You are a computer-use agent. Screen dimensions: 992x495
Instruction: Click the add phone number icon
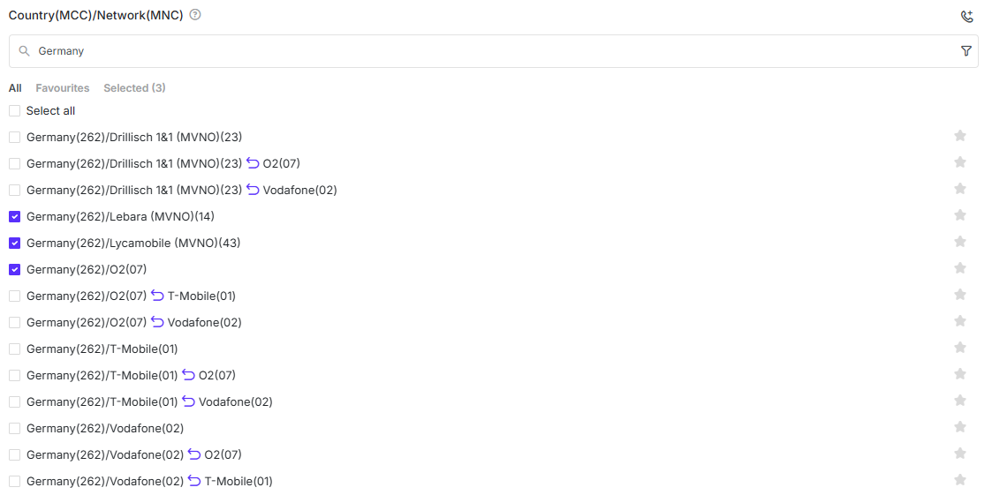click(x=966, y=16)
